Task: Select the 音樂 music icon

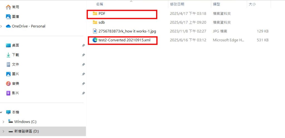Action: coord(8,83)
